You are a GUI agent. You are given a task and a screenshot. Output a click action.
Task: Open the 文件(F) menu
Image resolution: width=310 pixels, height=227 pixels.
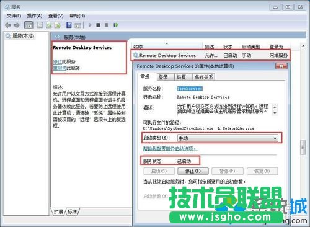(14, 16)
